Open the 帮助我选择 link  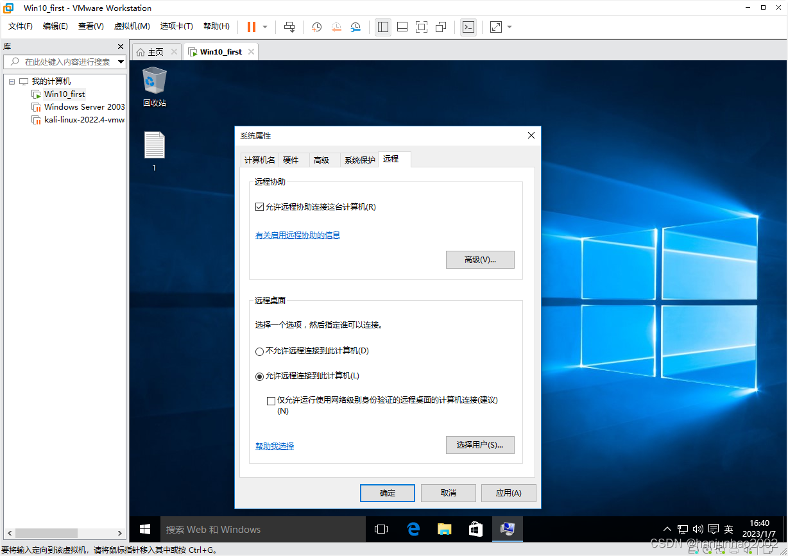point(275,446)
